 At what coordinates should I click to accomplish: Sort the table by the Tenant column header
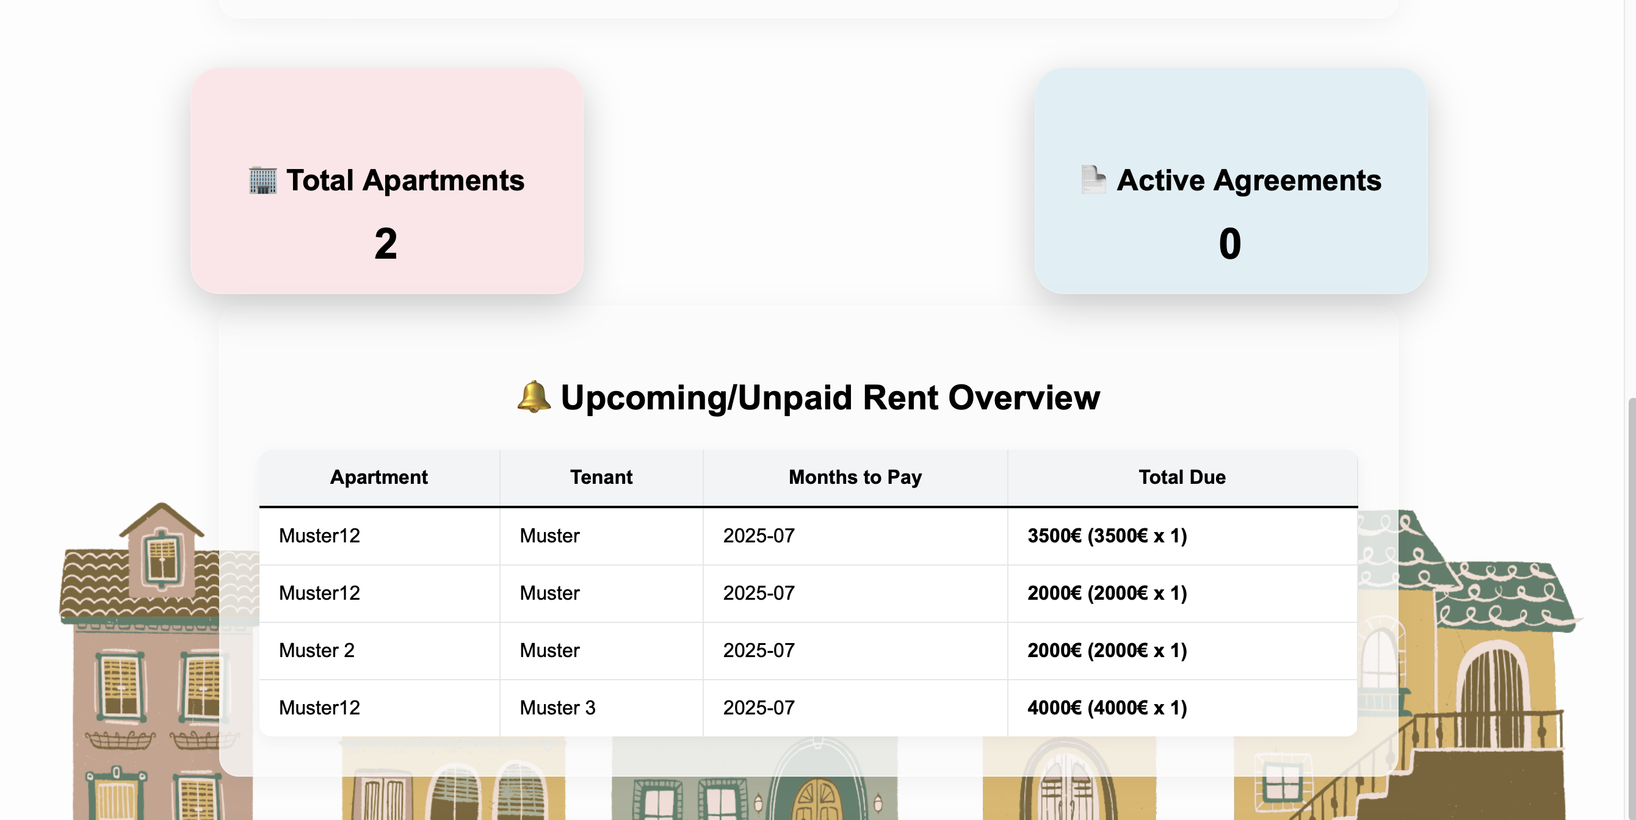[601, 477]
